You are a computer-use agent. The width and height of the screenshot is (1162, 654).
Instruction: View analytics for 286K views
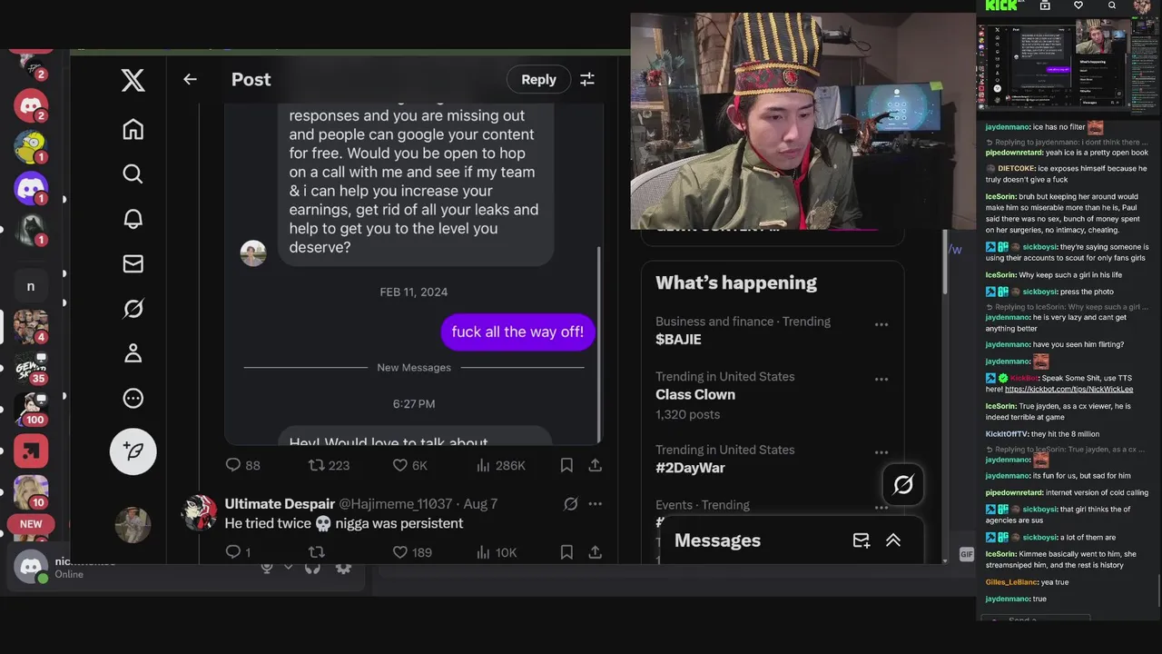pos(500,465)
